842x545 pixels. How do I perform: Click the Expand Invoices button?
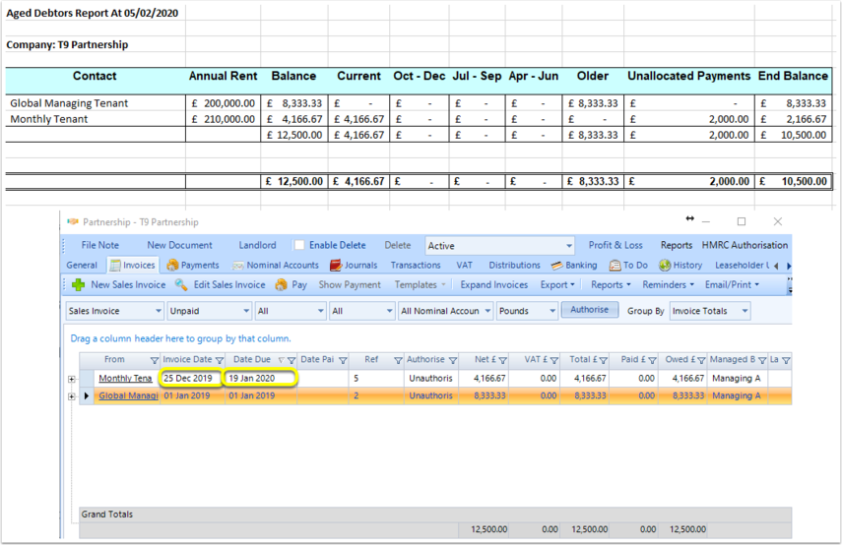tap(494, 285)
